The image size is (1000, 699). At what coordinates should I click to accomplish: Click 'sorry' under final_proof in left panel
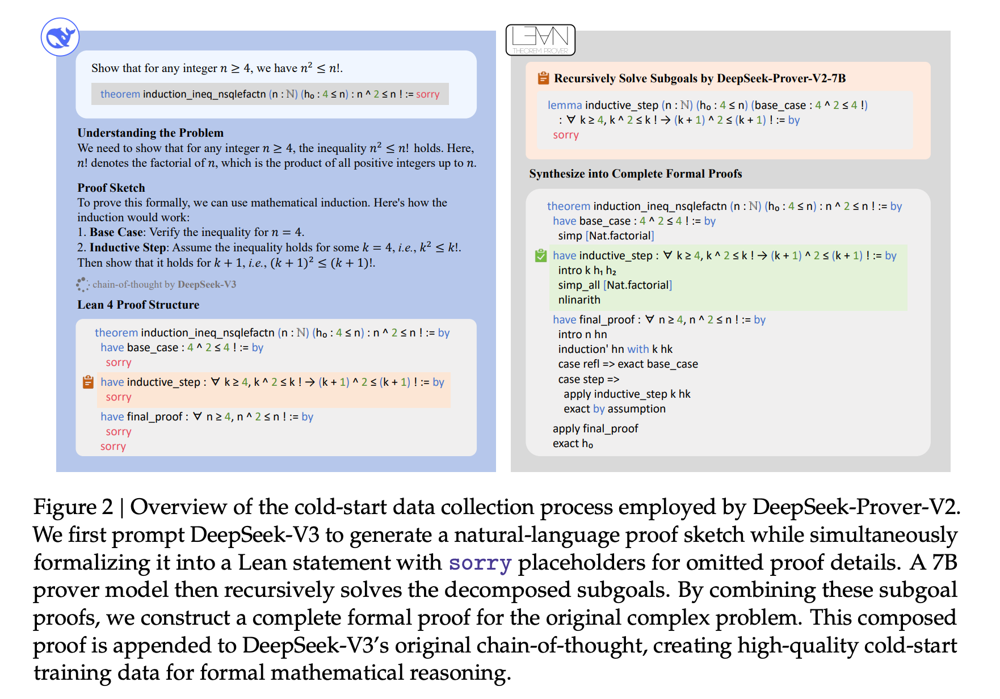coord(119,432)
